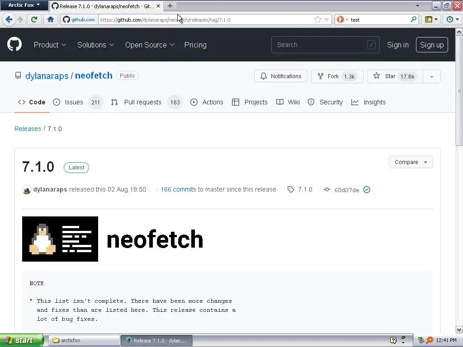Screen dimensions: 463x347
Task: Click the help tray icon in taskbar
Action: click(393, 340)
